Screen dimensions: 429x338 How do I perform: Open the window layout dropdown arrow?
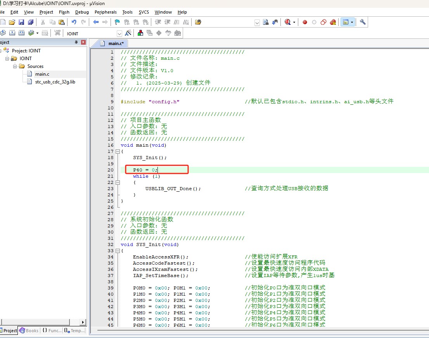352,22
